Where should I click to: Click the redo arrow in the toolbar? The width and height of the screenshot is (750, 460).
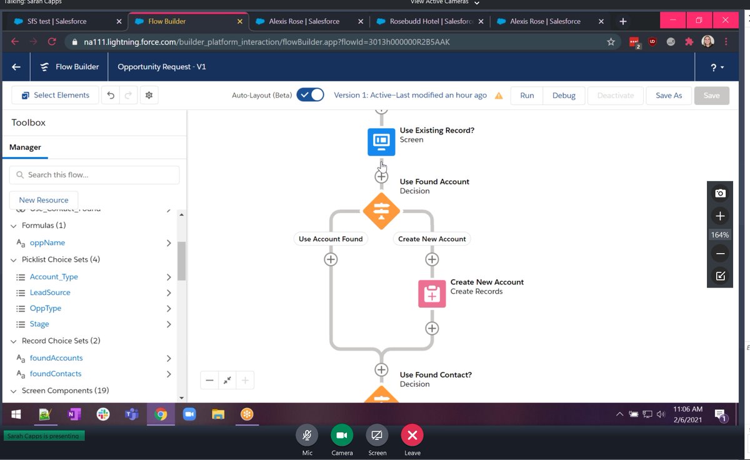point(128,95)
